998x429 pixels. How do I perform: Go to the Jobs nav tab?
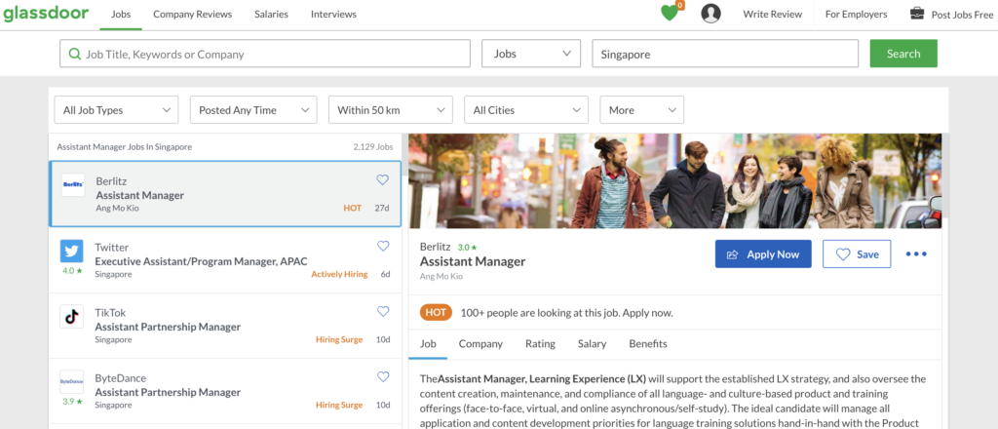pos(121,14)
